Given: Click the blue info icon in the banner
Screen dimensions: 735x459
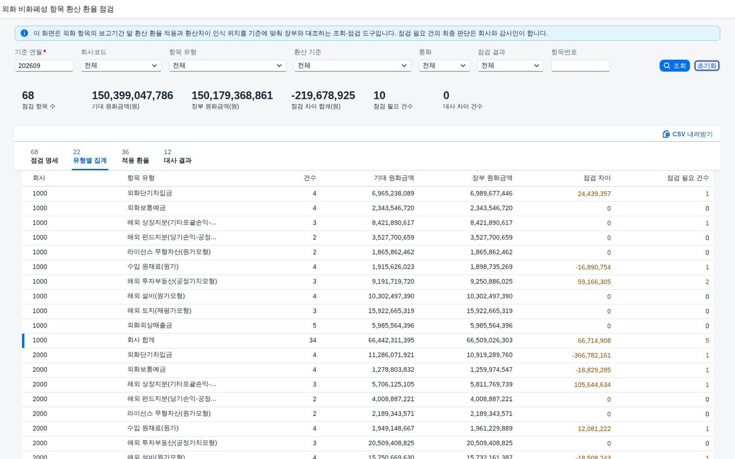Looking at the screenshot, I should coord(24,33).
